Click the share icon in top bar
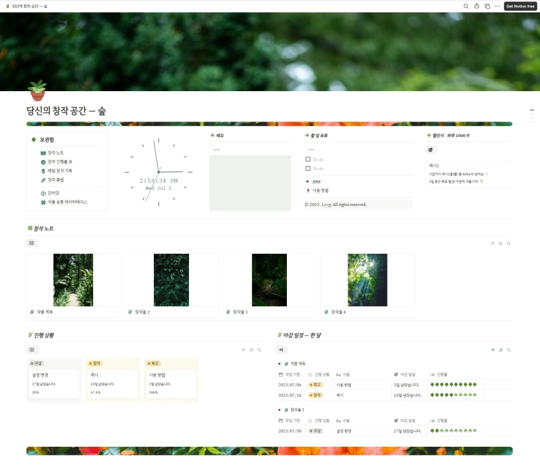This screenshot has height=467, width=540. [477, 6]
